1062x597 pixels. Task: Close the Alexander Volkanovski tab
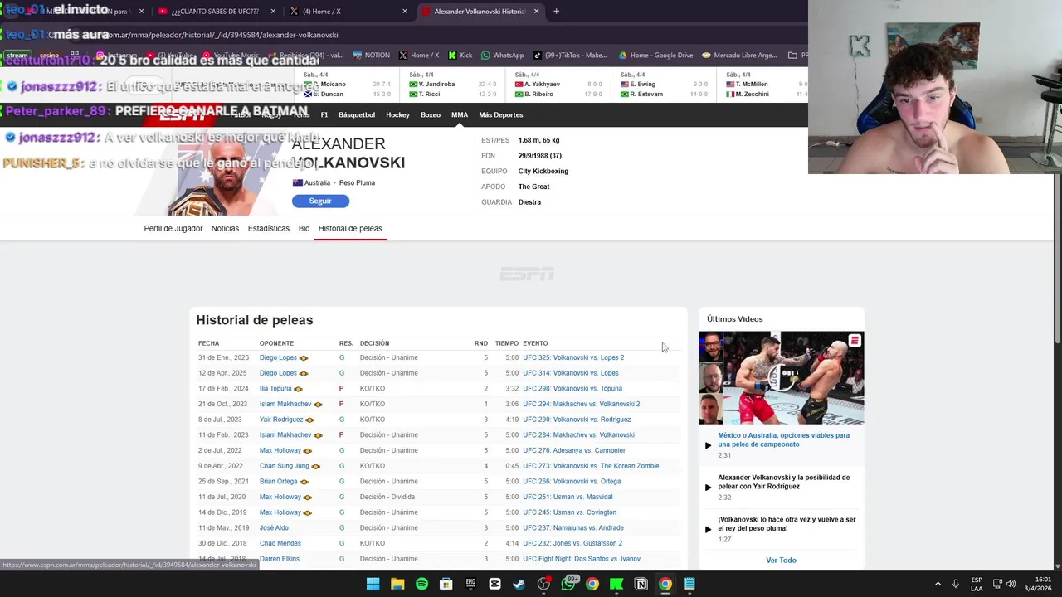[x=536, y=12]
